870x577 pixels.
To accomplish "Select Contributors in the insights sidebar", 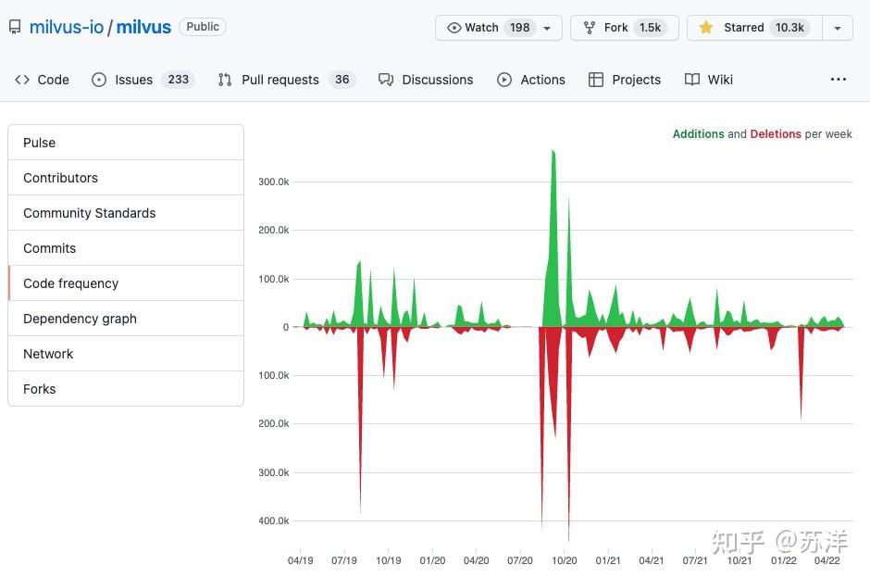I will (60, 178).
